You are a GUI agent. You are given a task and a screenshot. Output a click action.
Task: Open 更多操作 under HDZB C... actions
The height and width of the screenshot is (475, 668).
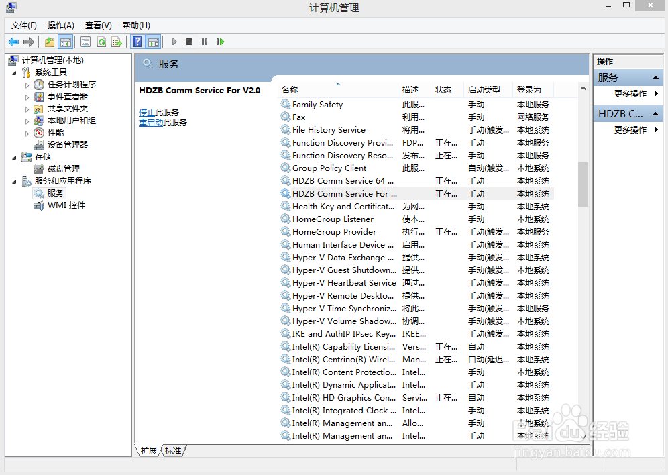(630, 130)
